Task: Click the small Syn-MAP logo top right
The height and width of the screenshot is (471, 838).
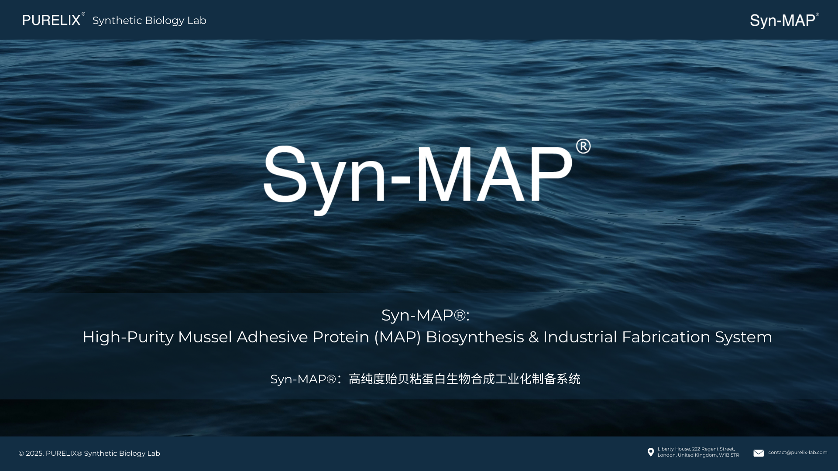Action: click(782, 20)
